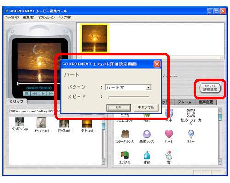This screenshot has width=230, height=183.
Task: Select the ネガポジ negative effect icon
Action: tap(125, 155)
